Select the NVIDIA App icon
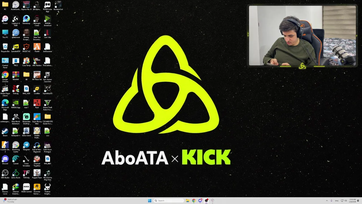Screen dimensions: 362x204 point(16,104)
